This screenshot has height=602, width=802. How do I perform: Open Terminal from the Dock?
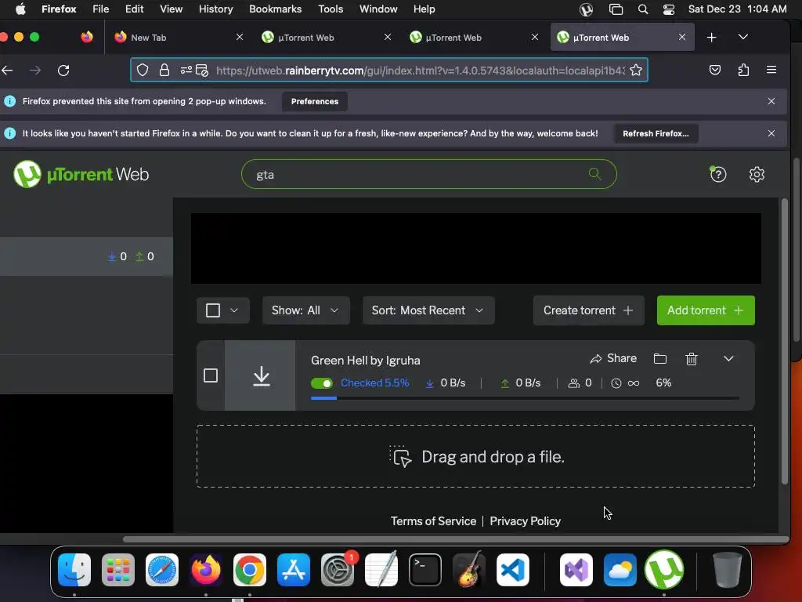pyautogui.click(x=425, y=570)
